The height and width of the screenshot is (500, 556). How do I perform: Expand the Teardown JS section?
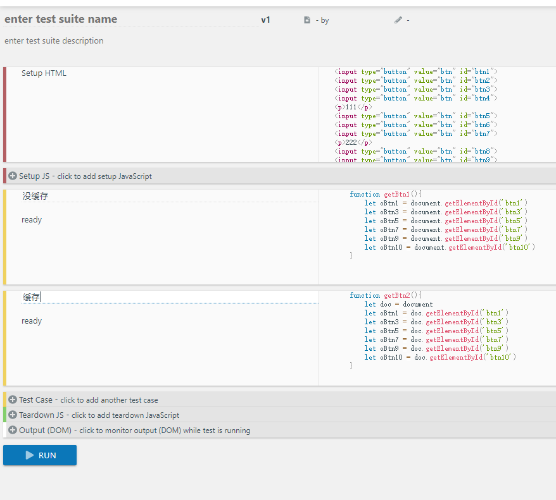click(279, 415)
